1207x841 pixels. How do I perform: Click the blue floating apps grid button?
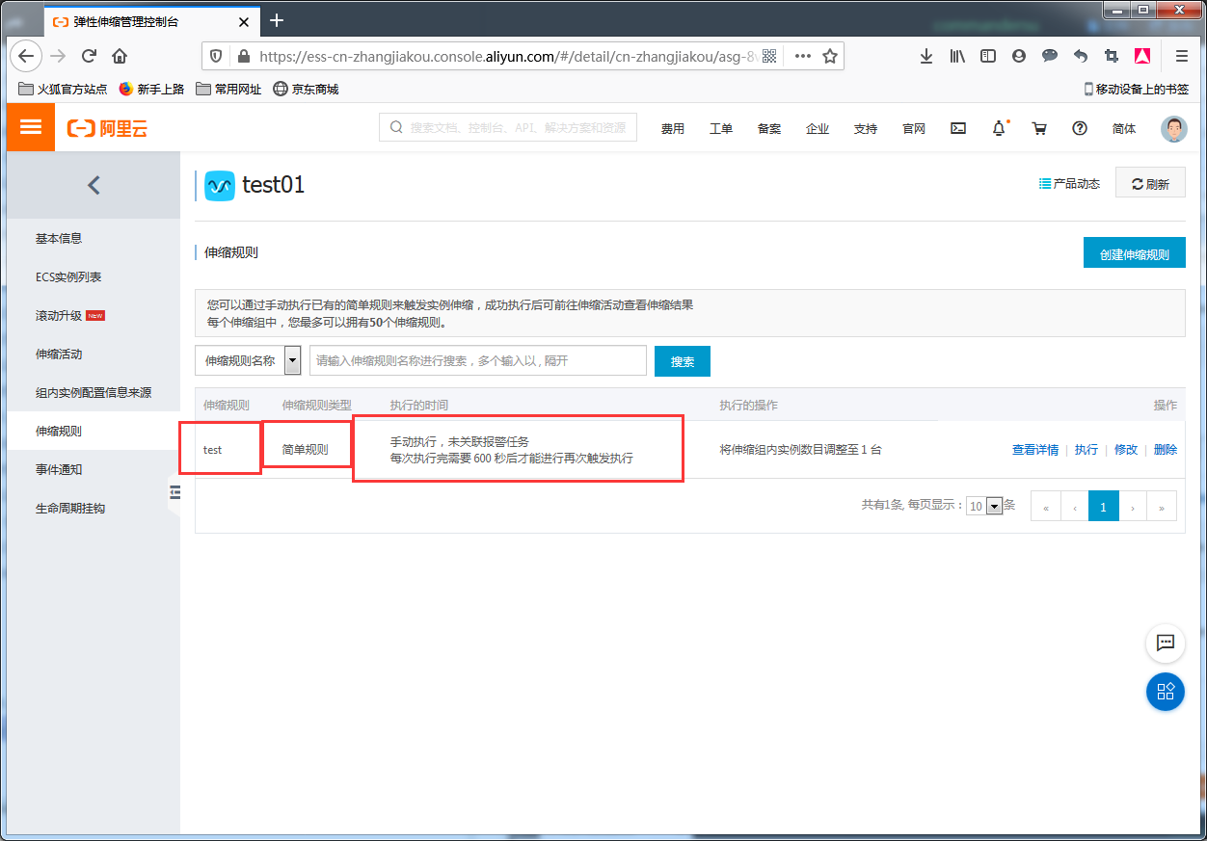pos(1165,691)
